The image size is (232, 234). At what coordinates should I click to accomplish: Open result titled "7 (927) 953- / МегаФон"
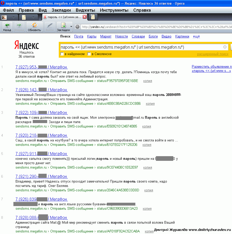click(42, 67)
